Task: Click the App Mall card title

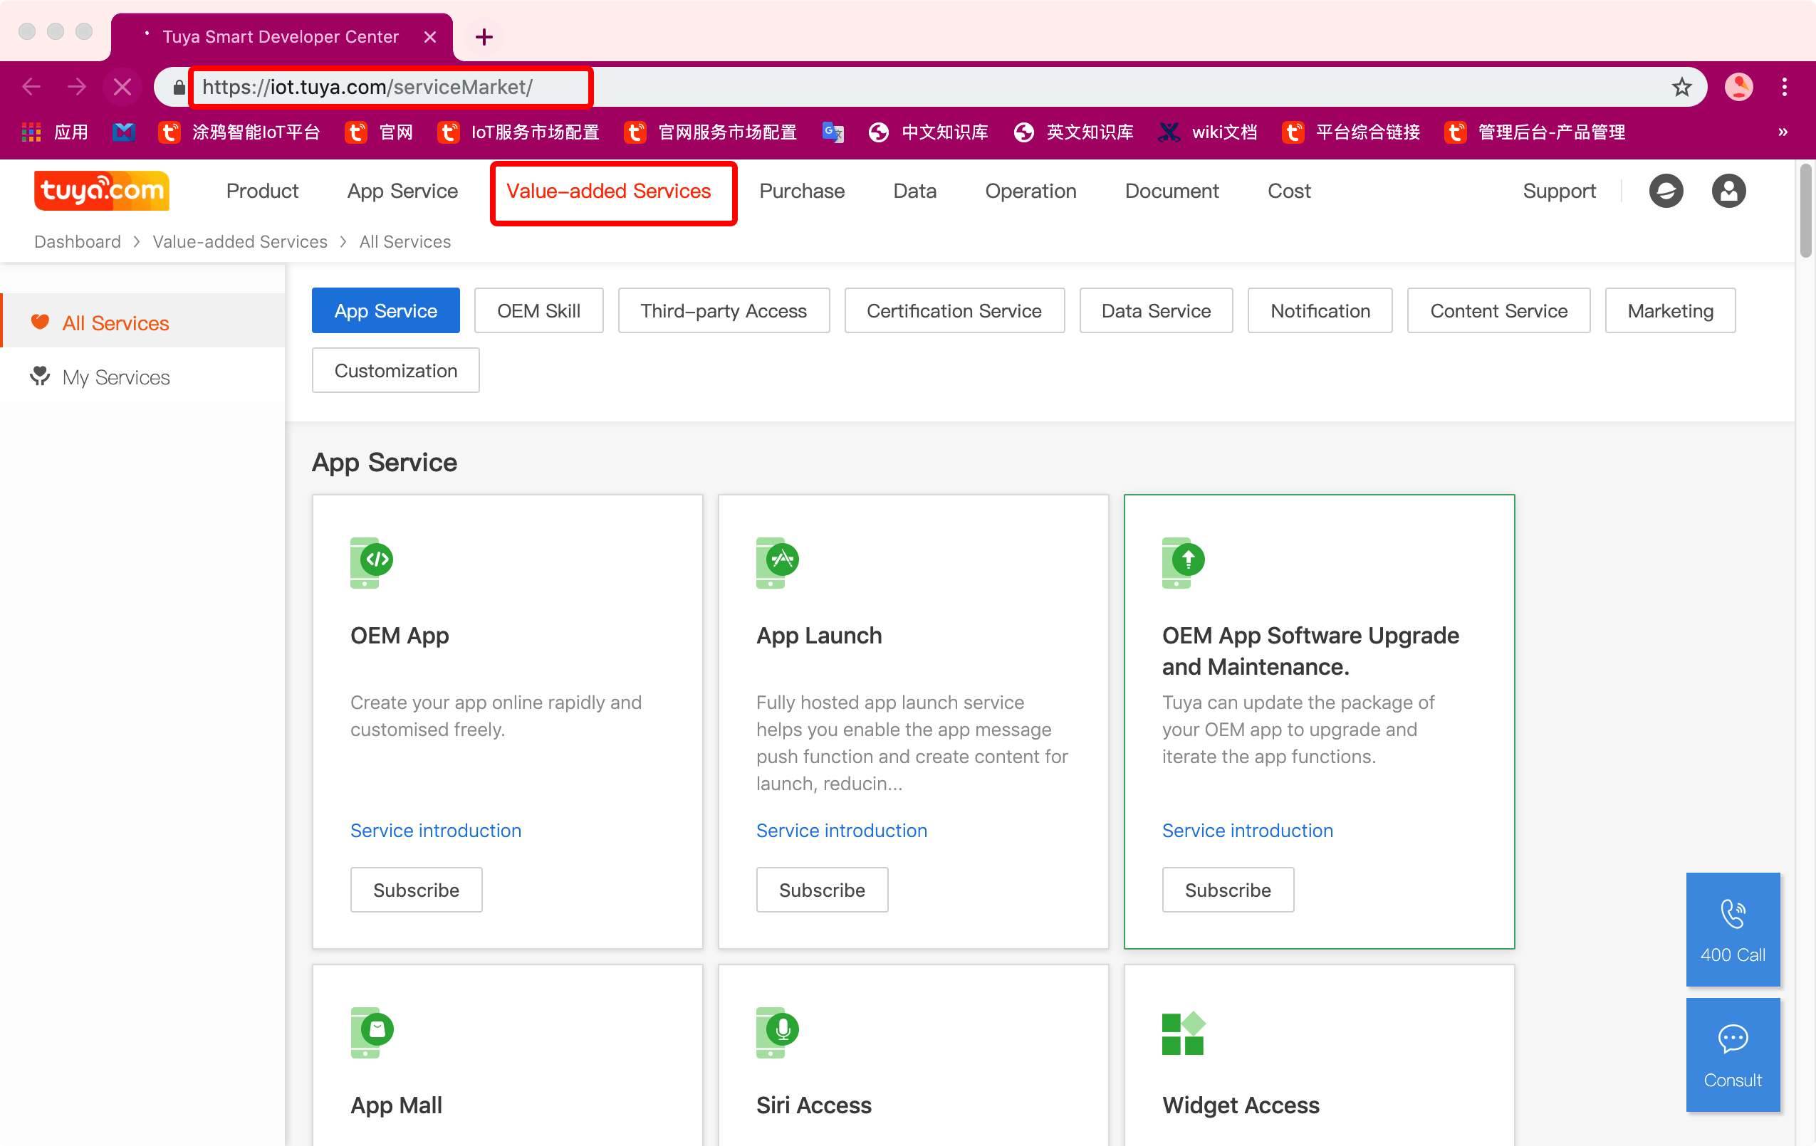Action: (x=396, y=1105)
